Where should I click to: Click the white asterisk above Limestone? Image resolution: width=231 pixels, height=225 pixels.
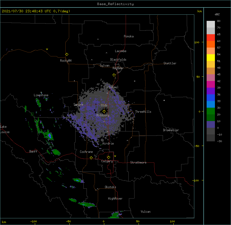pos(41,92)
